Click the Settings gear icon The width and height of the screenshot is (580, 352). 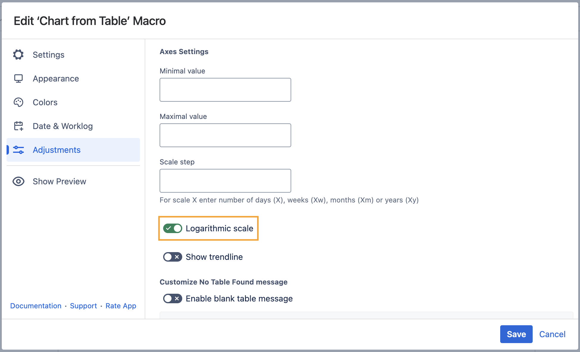click(18, 55)
